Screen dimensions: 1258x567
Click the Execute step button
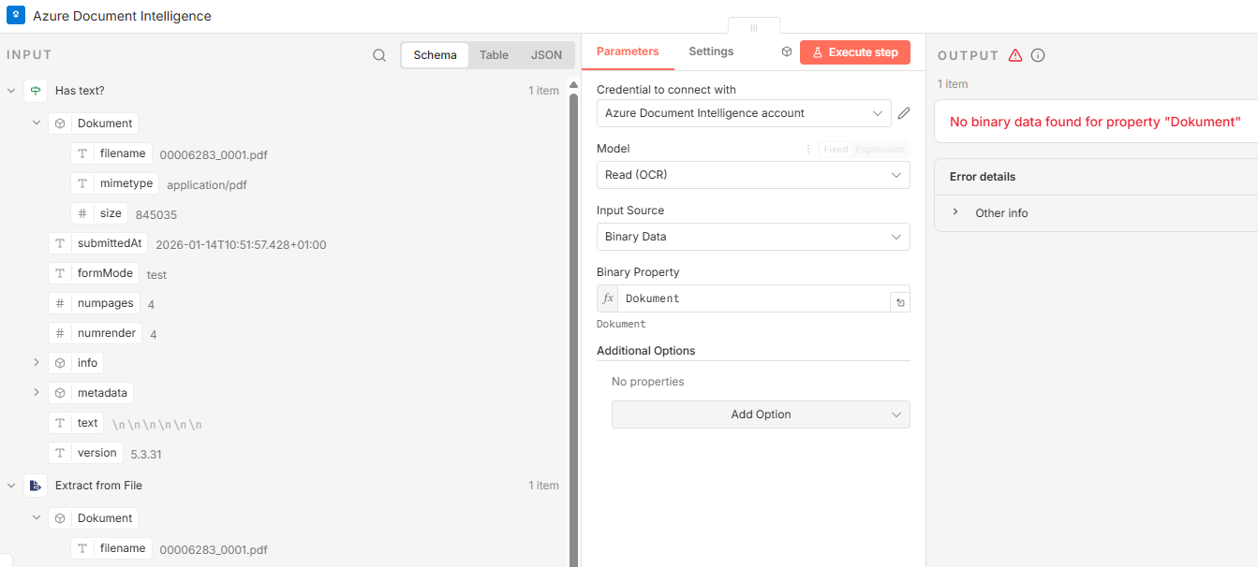coord(854,52)
